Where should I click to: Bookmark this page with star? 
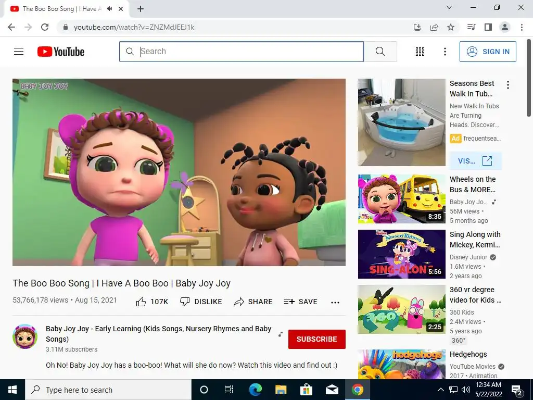coord(451,27)
